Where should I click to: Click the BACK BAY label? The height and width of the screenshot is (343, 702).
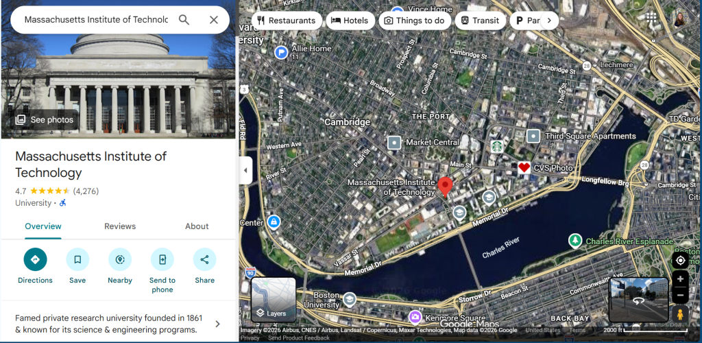click(x=570, y=318)
